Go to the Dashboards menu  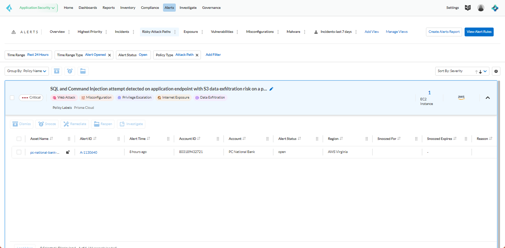[x=88, y=8]
